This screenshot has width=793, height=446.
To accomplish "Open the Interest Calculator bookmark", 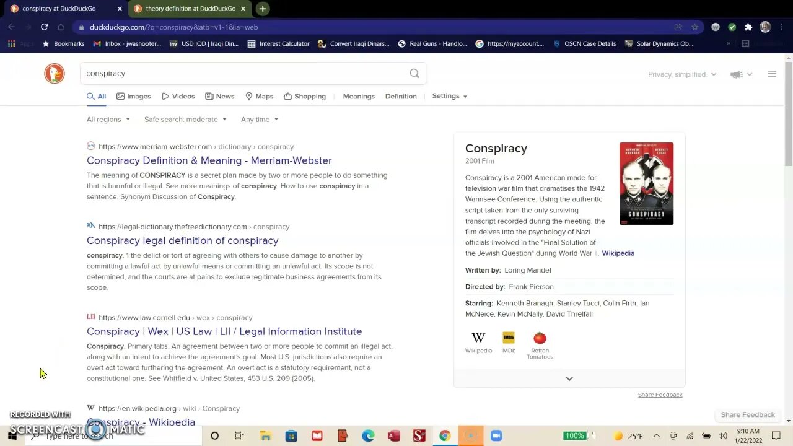I will coord(278,44).
